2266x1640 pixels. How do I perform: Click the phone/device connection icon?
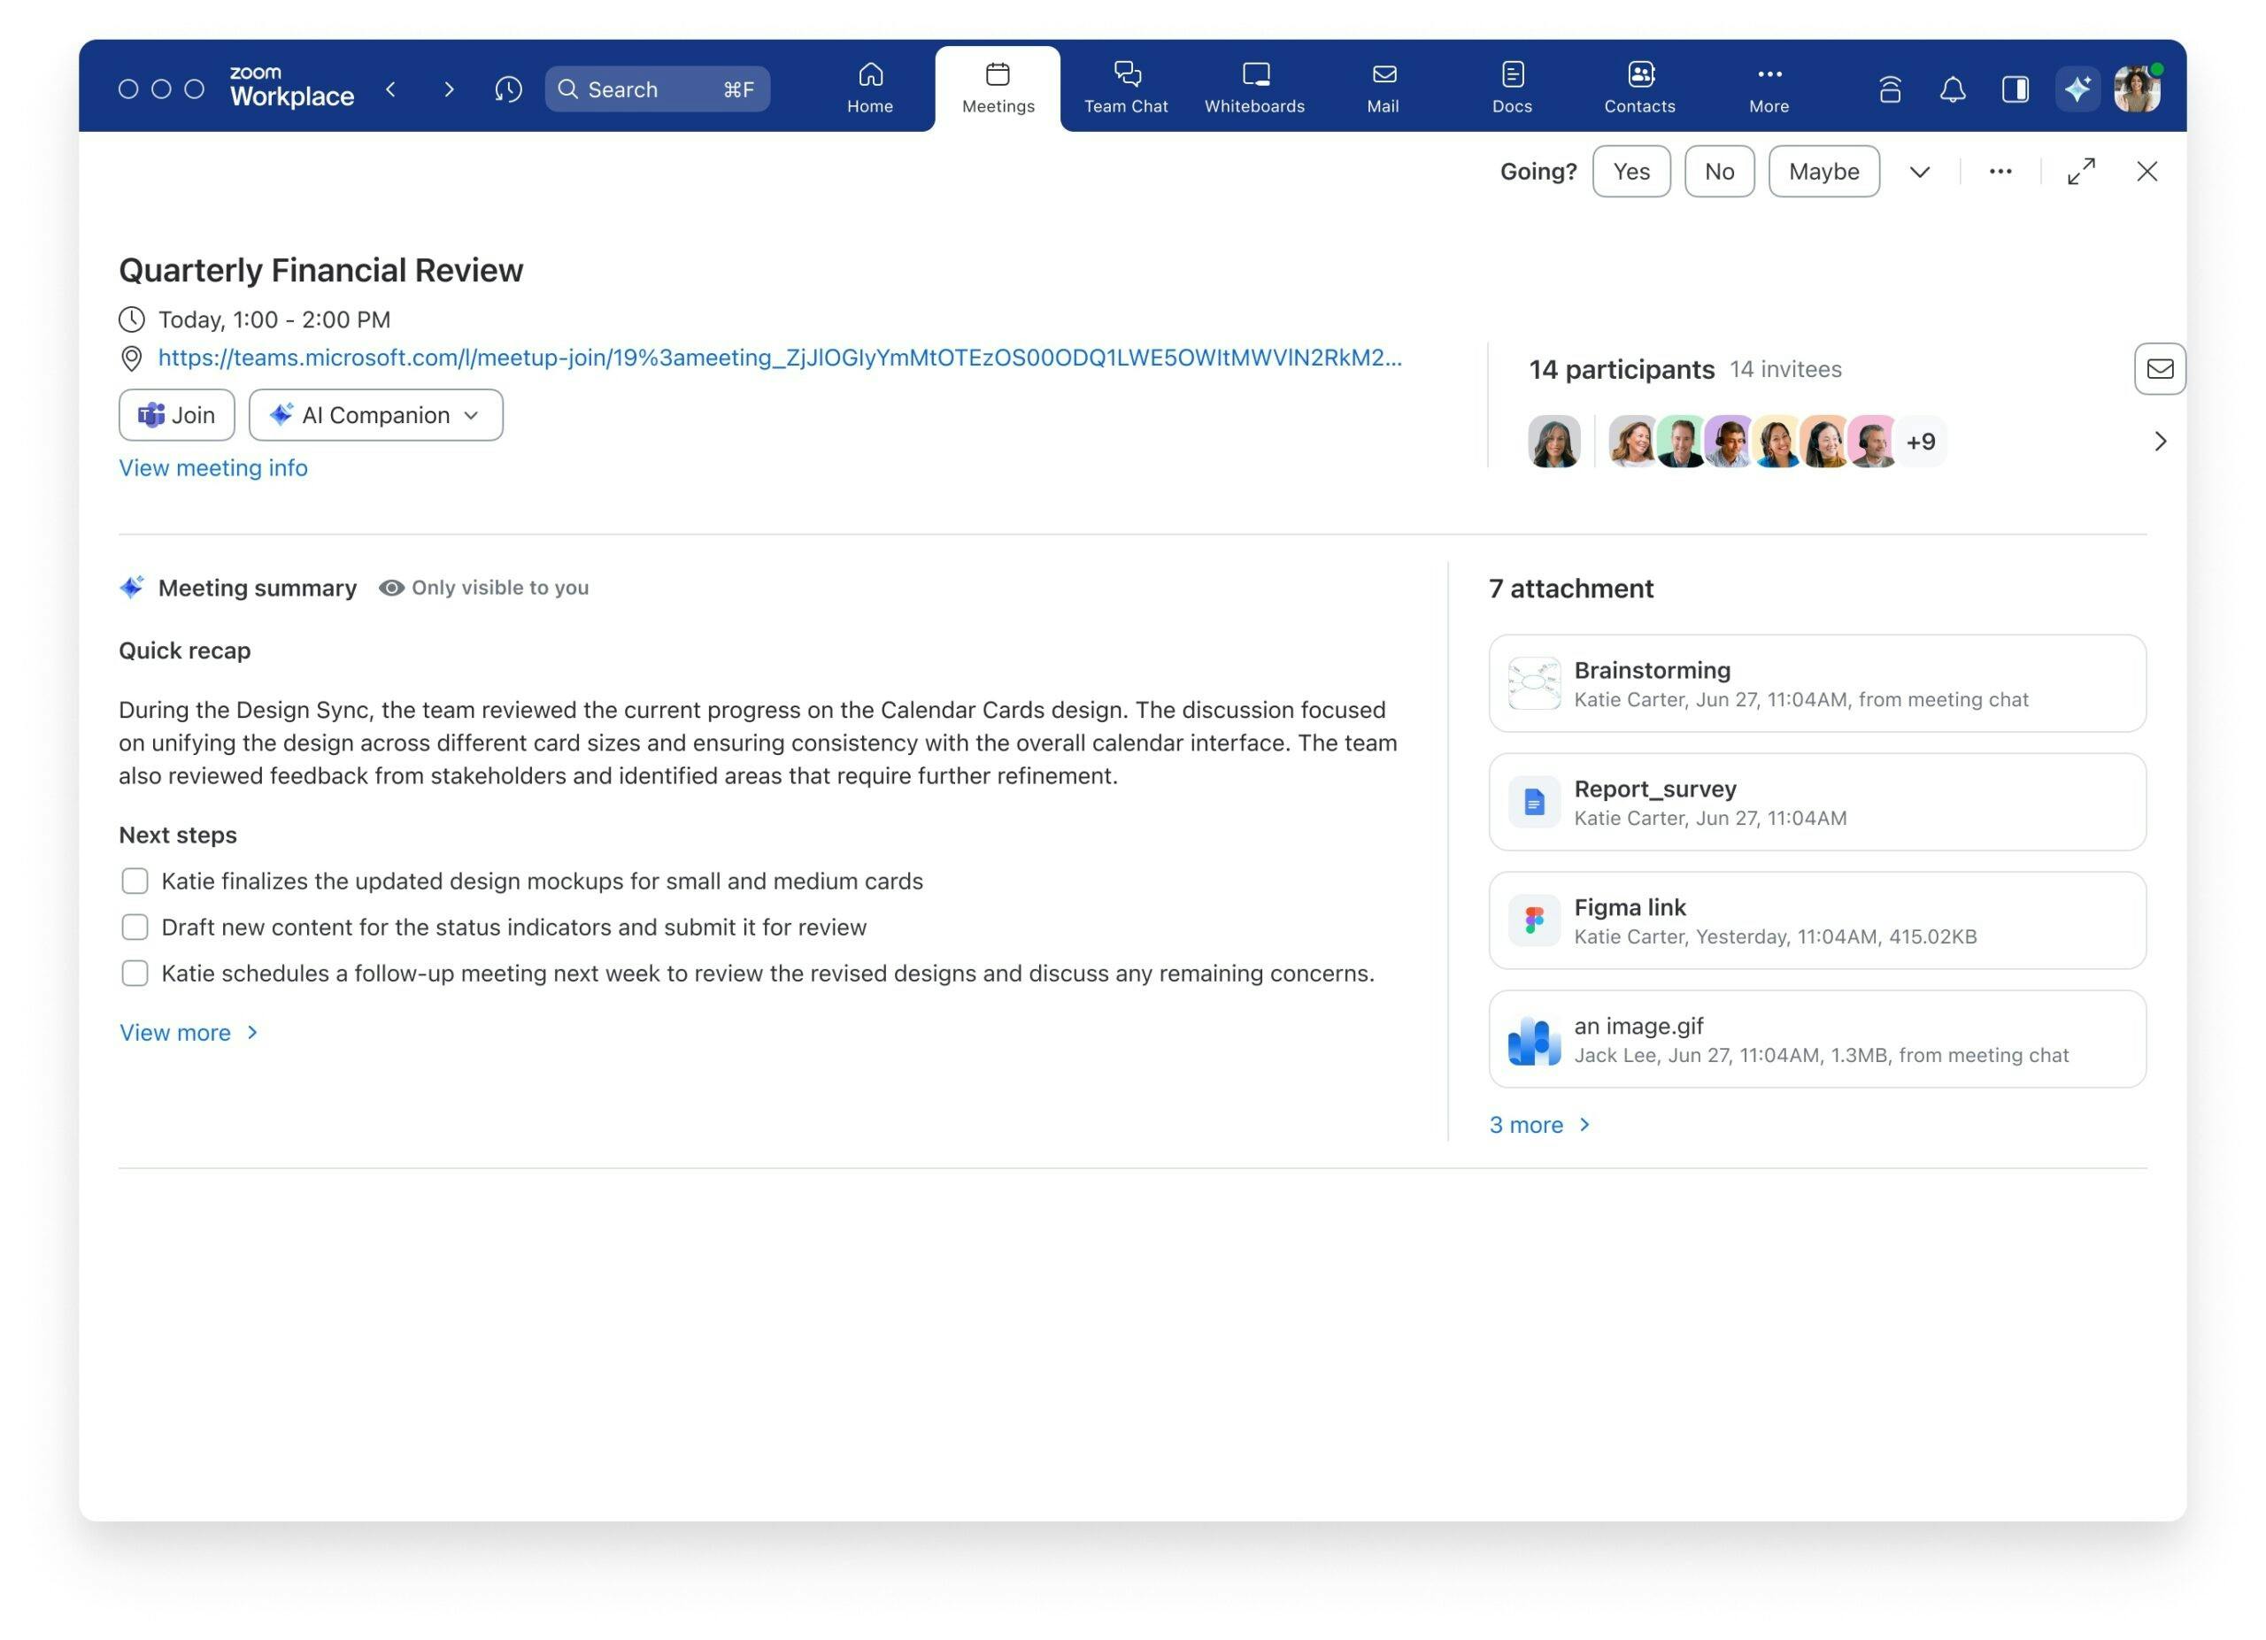coord(1889,90)
